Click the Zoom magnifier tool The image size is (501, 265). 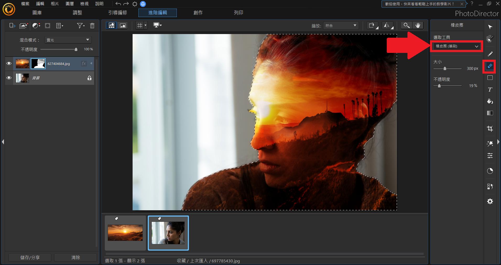[406, 25]
